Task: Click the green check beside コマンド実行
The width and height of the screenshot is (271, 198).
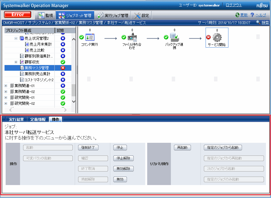Action: coord(81,37)
